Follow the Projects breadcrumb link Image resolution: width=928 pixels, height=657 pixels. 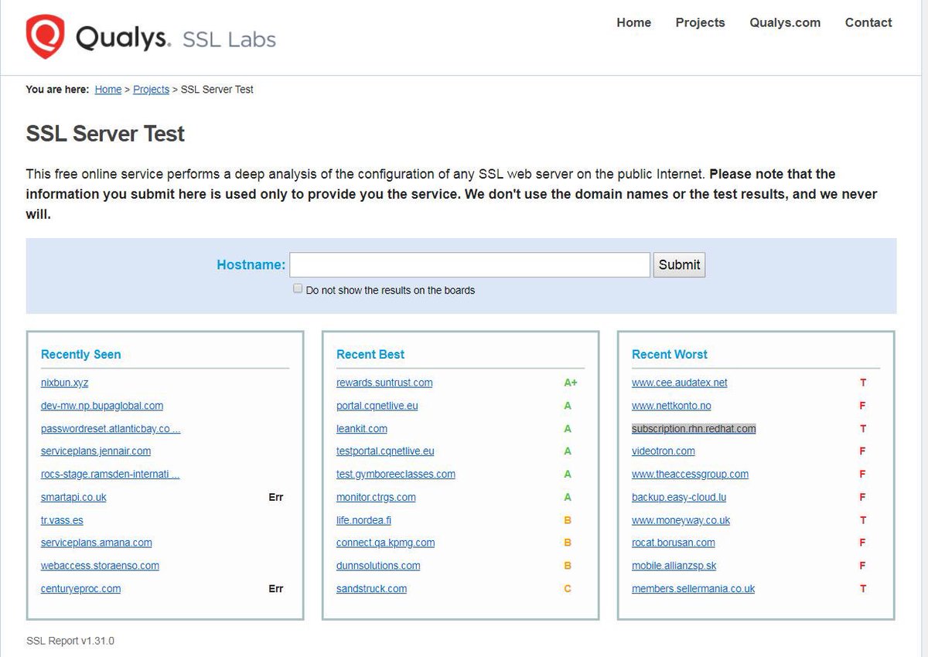151,90
